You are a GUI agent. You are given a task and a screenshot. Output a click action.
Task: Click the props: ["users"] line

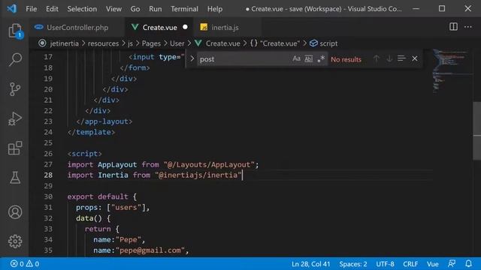(x=113, y=208)
